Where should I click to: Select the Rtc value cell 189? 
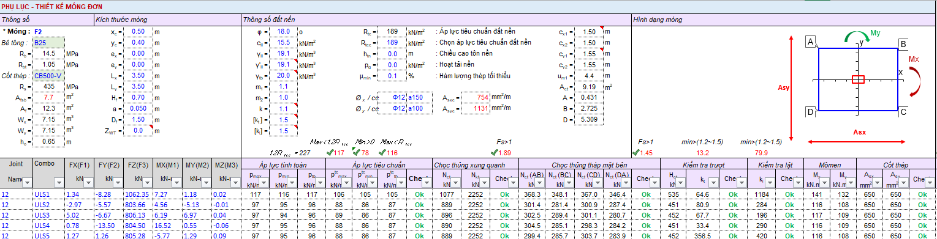pos(392,31)
